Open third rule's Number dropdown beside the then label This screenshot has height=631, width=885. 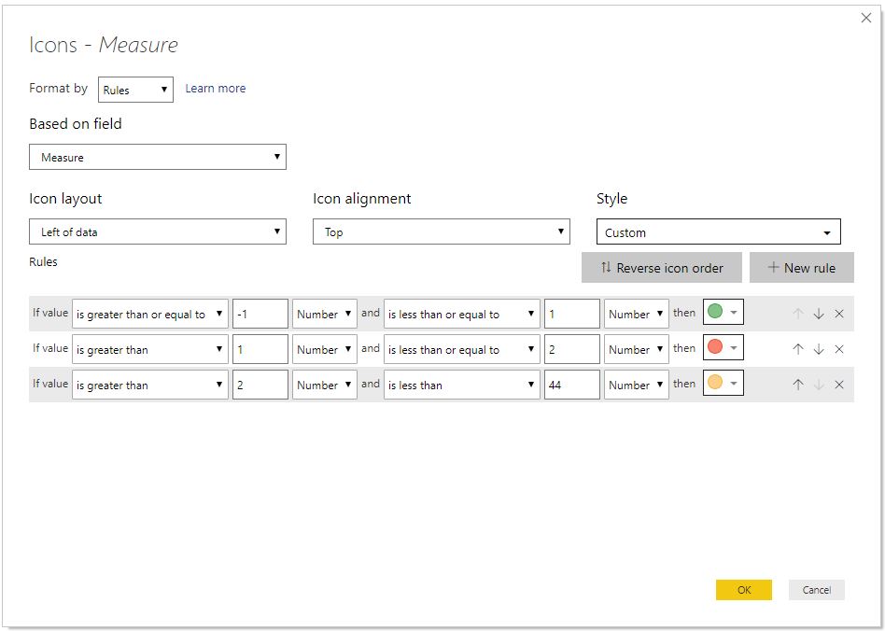point(636,385)
